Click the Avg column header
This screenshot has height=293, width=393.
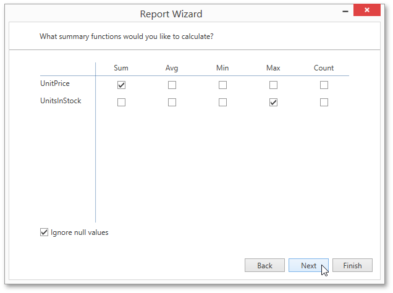[172, 68]
